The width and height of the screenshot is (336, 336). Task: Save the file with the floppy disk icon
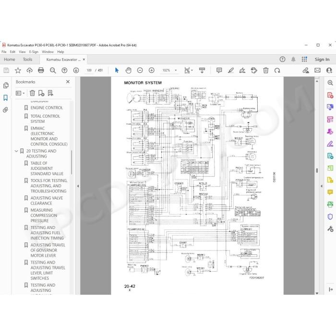[x=6, y=70]
